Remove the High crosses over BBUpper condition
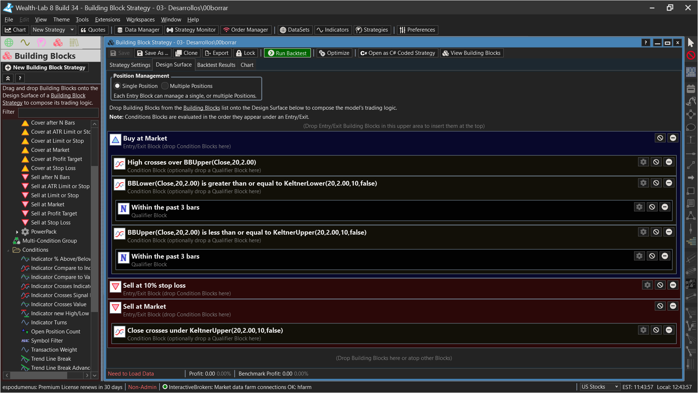The image size is (698, 393). [669, 162]
